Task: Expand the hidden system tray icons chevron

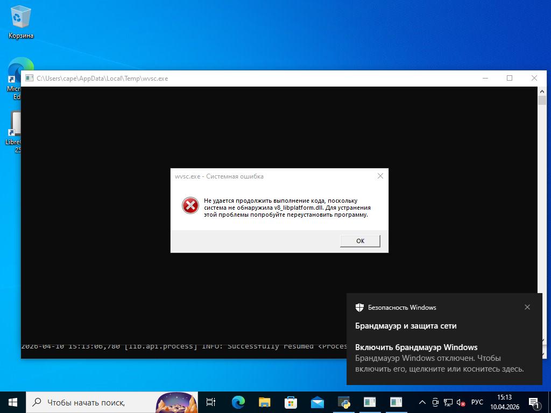Action: [x=422, y=402]
